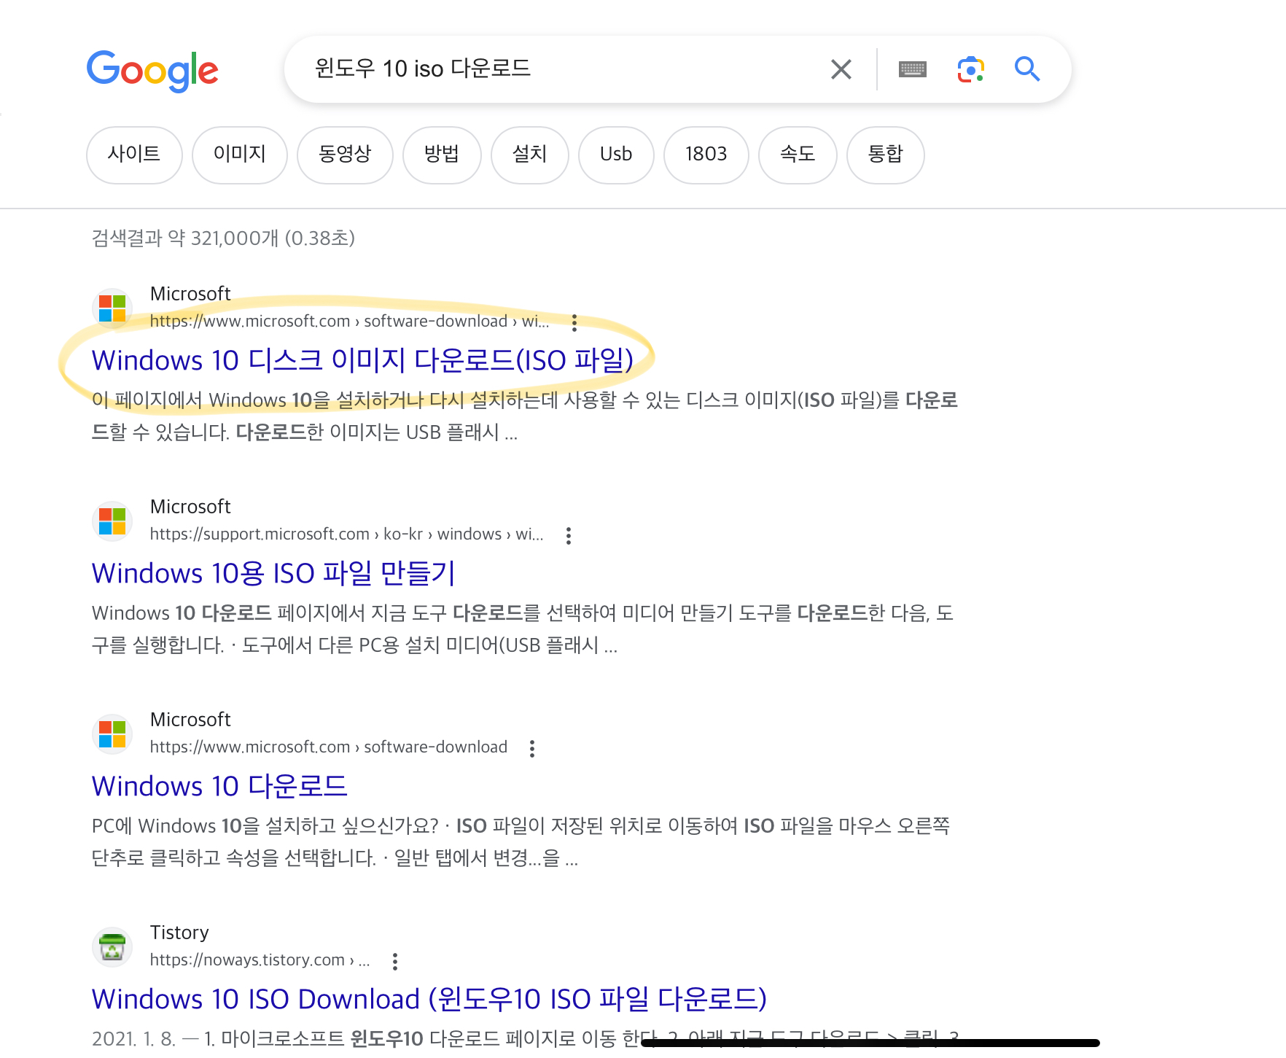
Task: Select the 통합 filter chip
Action: [886, 155]
